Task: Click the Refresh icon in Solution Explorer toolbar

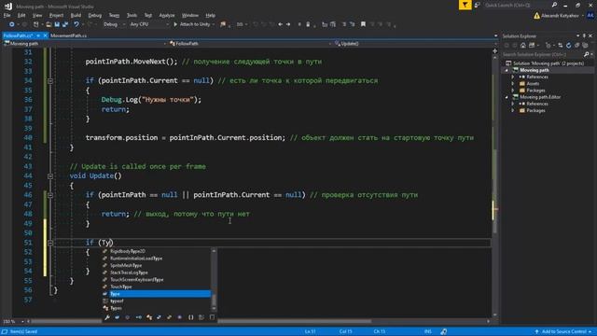Action: click(x=568, y=46)
